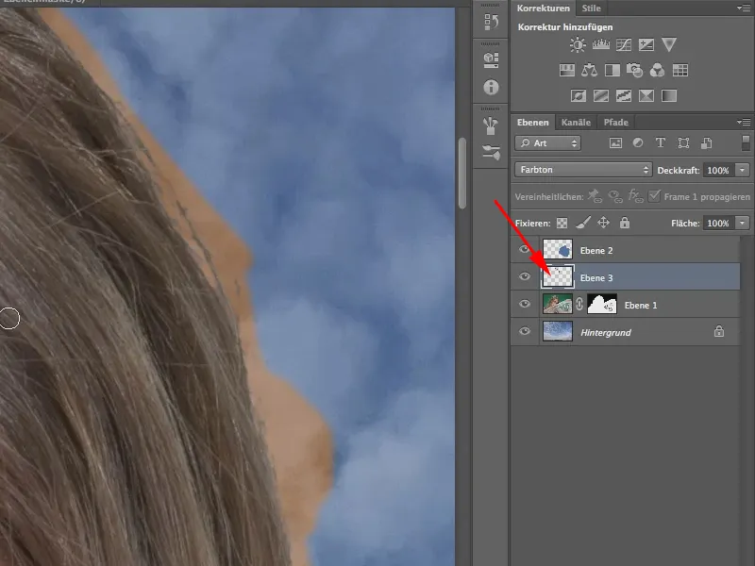Toggle the Ebene 1 mask link icon

(x=579, y=304)
